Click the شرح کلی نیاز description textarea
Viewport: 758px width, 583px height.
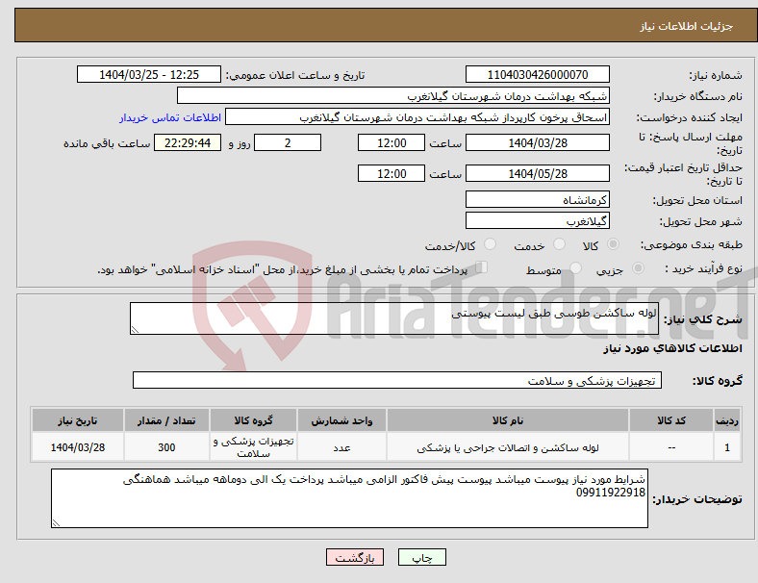point(394,318)
